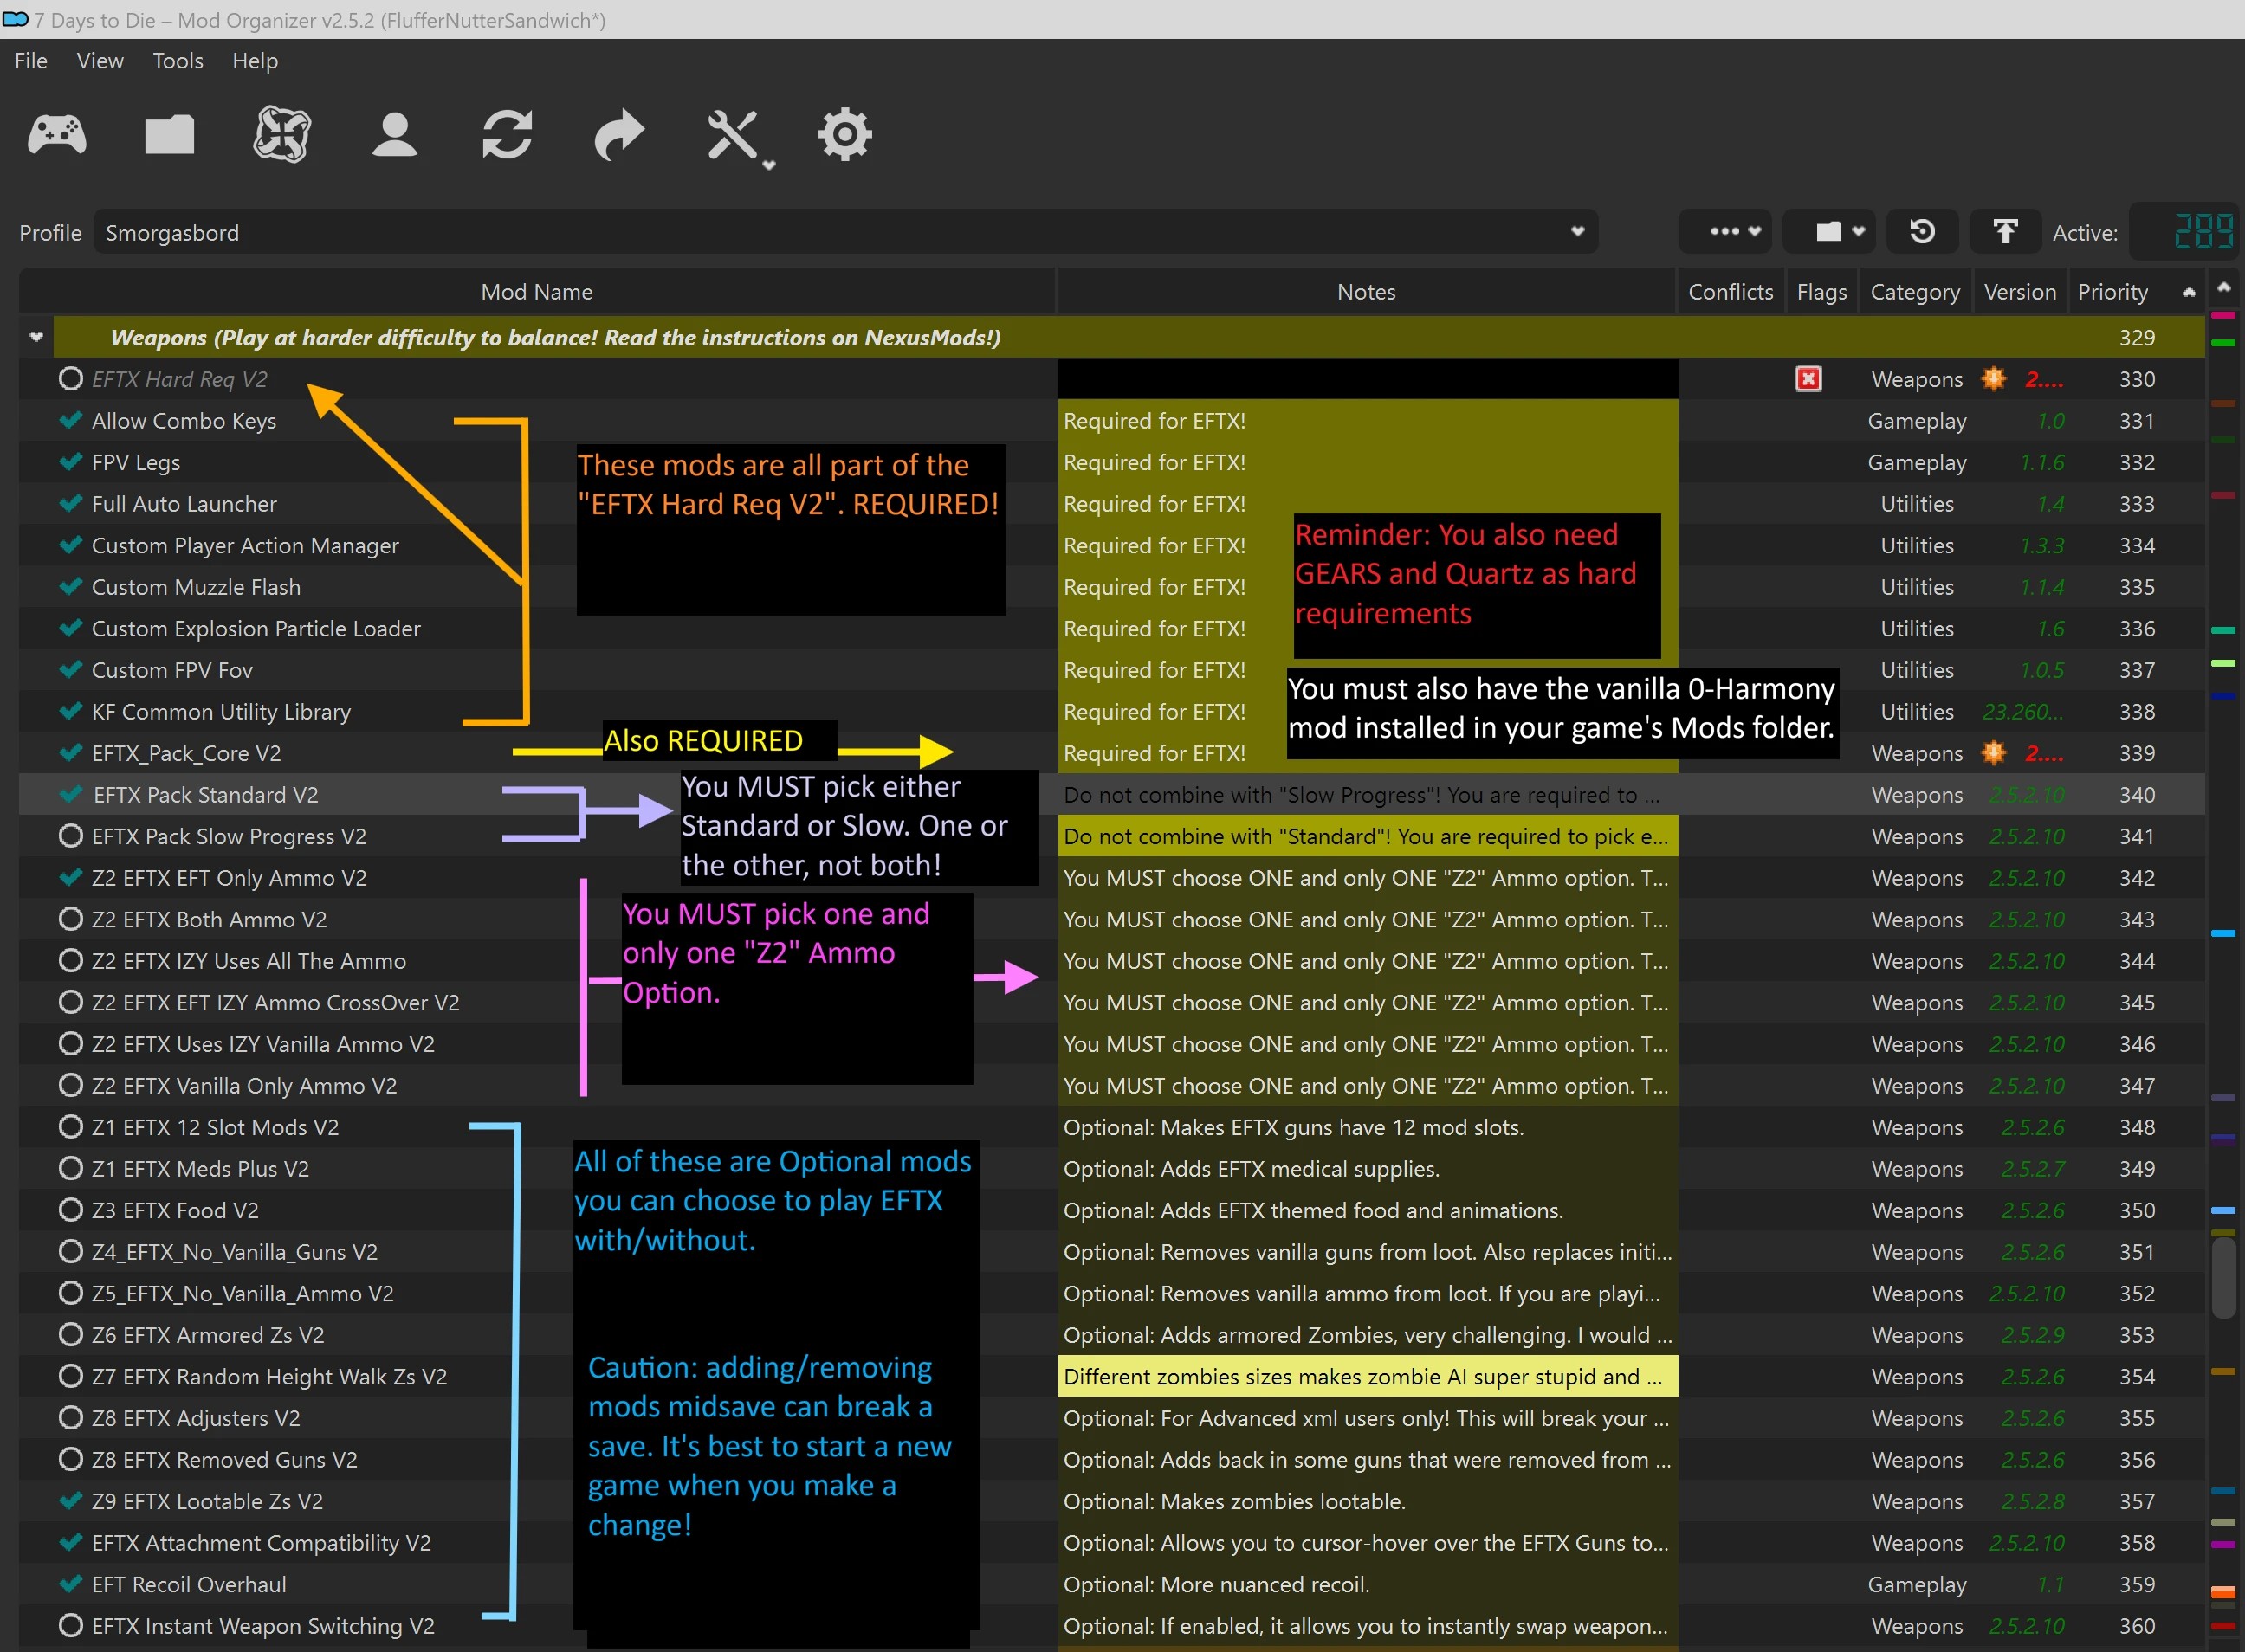This screenshot has width=2245, height=1652.
Task: Click the orange burst icon on EFTX Hard Req V2
Action: point(1993,379)
